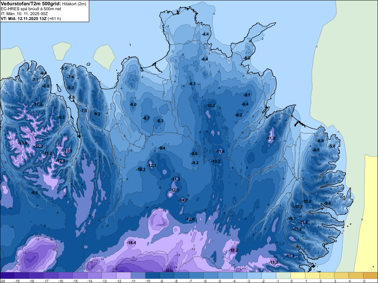Click the 'EC-HRES spá brúuð á 500m net' line
This screenshot has width=378, height=283.
31,9
